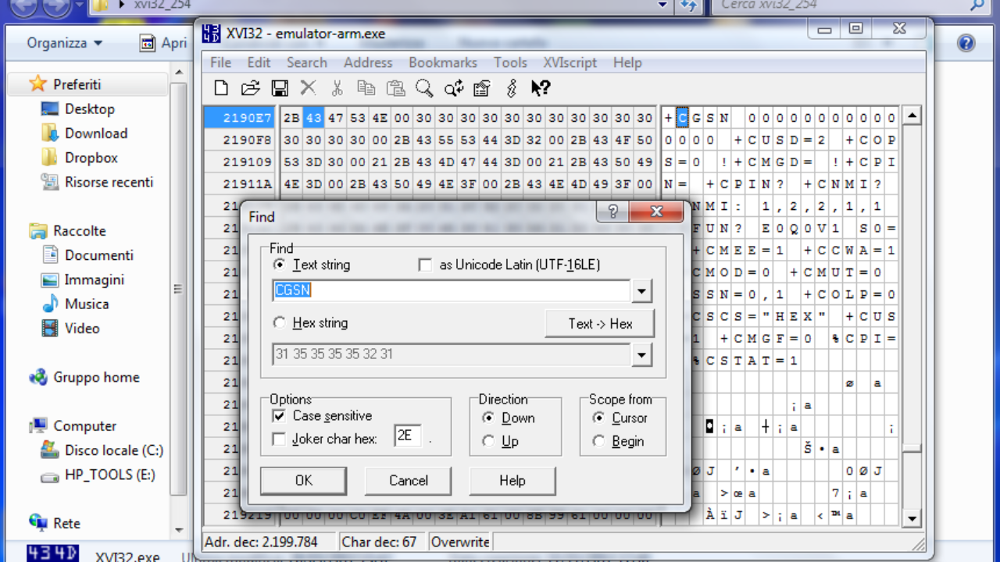The height and width of the screenshot is (562, 1000).
Task: Expand the hex string history dropdown
Action: tap(641, 354)
